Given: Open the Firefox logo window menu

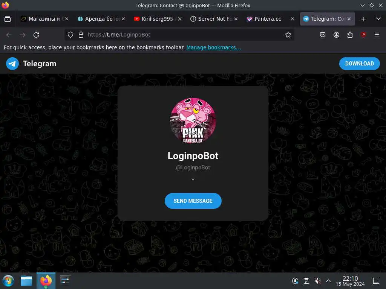Looking at the screenshot, I should click(5, 5).
